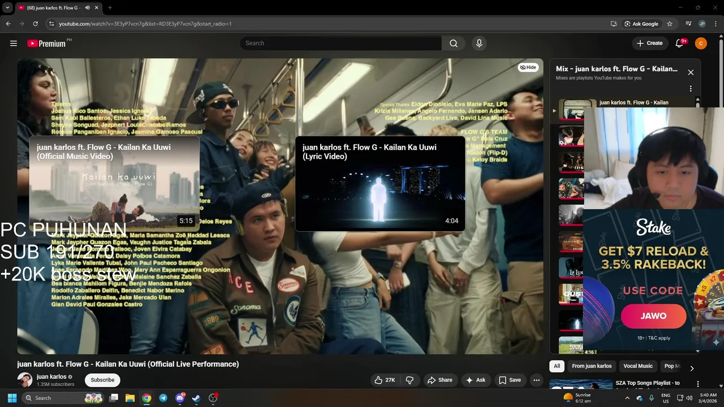
Task: Open File Explorer from the taskbar
Action: pyautogui.click(x=130, y=398)
